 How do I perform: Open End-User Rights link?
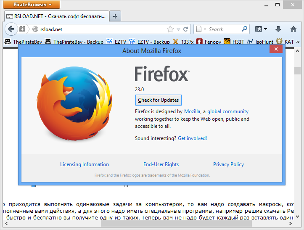161,164
